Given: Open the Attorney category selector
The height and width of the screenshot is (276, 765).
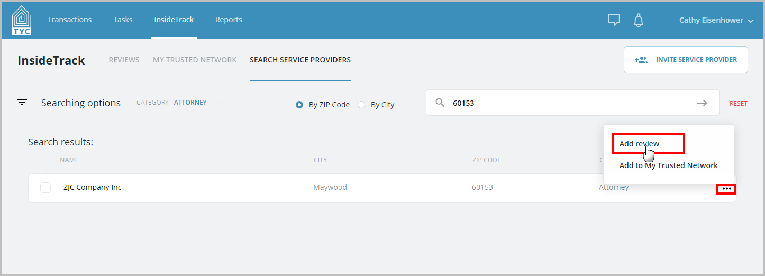Looking at the screenshot, I should pyautogui.click(x=190, y=103).
